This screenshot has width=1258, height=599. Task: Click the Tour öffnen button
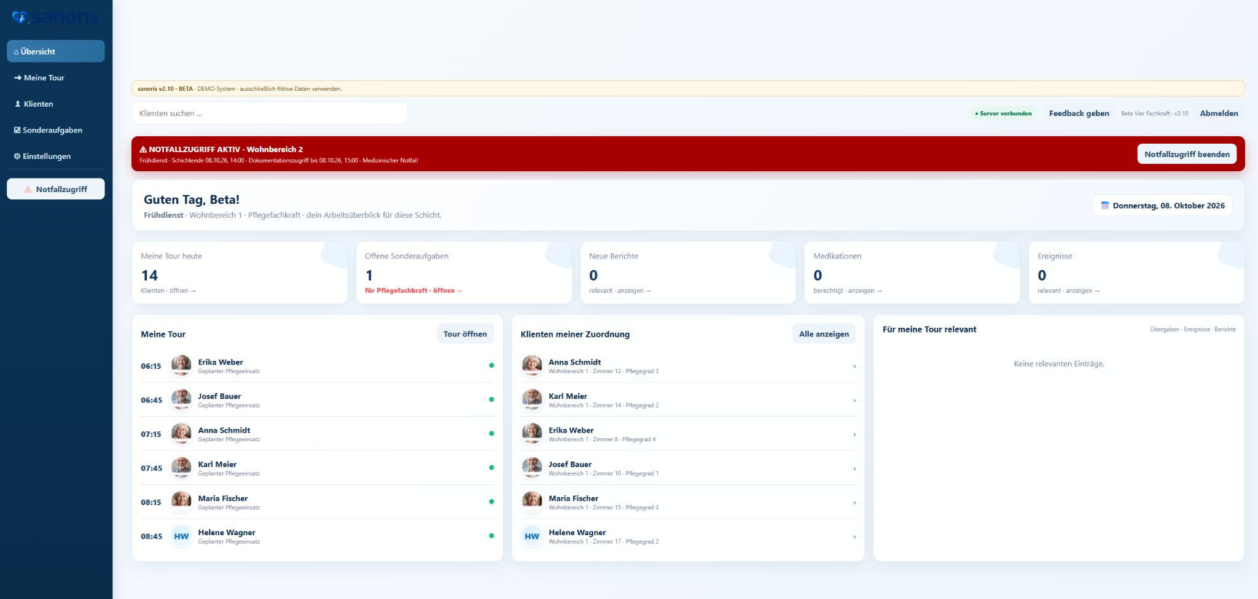tap(465, 334)
